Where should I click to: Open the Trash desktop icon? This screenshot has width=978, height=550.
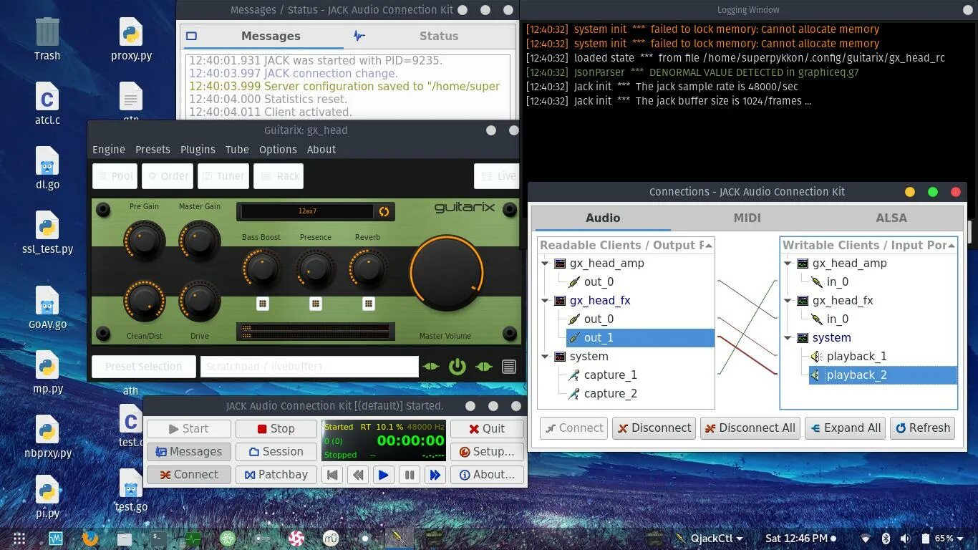pyautogui.click(x=47, y=39)
